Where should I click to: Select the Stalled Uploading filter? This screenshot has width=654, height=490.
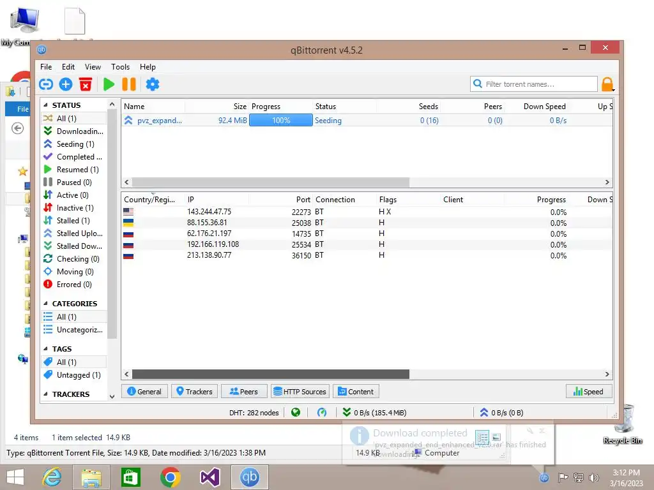tap(74, 234)
